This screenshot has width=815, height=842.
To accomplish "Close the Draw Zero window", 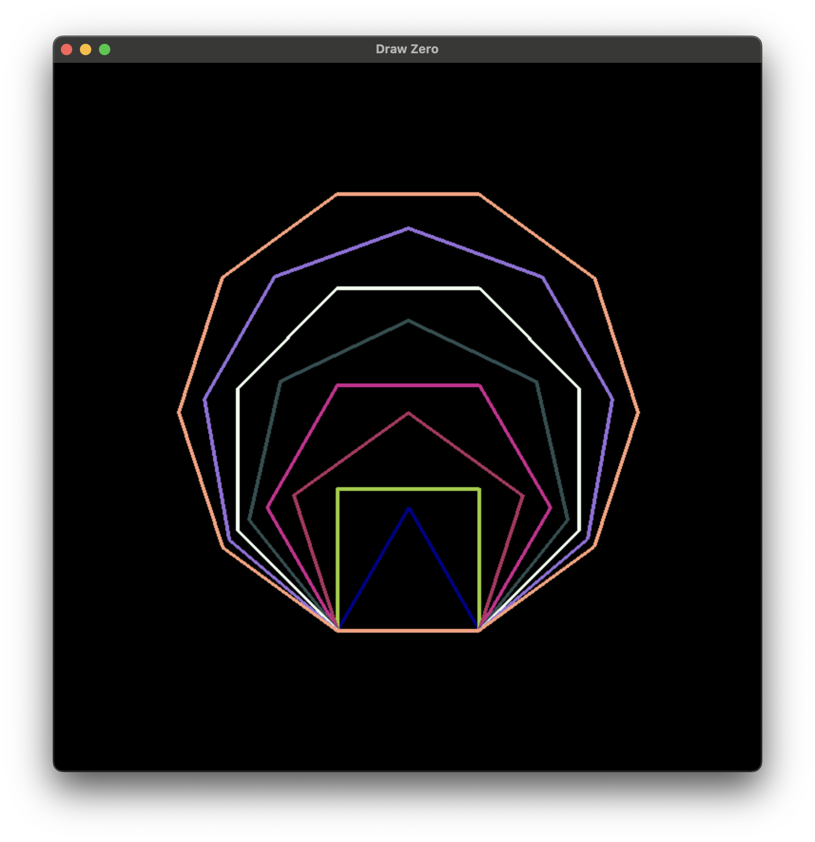I will coord(67,49).
